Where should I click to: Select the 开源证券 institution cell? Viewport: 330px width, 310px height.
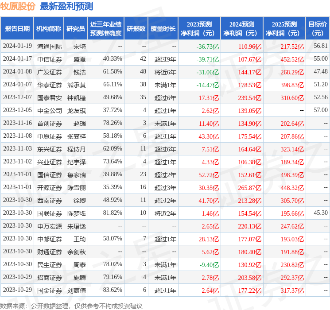point(50,188)
